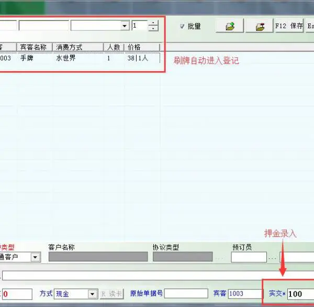Screen dimensions: 314x307
Task: Increase the people count stepper up arrow
Action: [153, 23]
